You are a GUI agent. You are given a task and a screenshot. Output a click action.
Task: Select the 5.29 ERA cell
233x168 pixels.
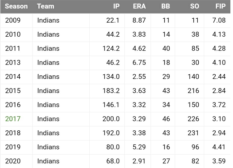tap(139, 147)
